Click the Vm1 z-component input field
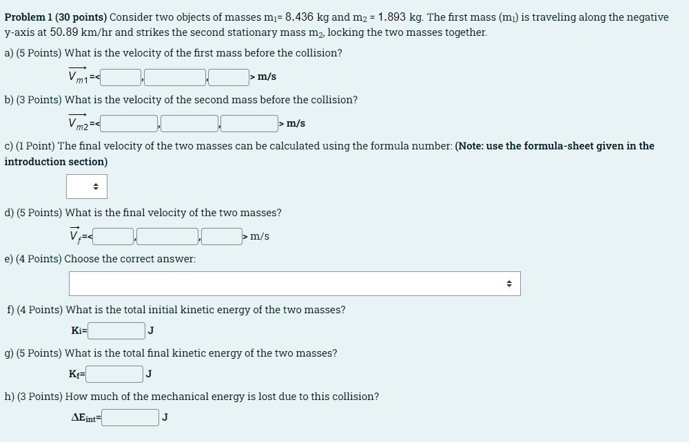Screen dimensions: 689x442 [228, 76]
